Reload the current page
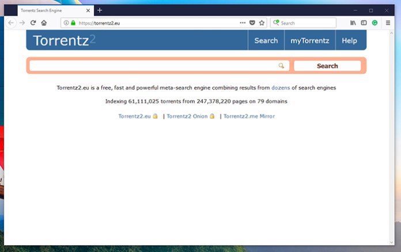Viewport: 401px width, 252px height. pos(33,23)
